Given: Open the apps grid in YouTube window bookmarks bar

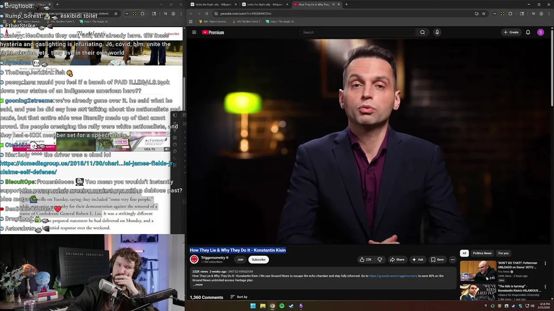Looking at the screenshot, I should tap(190, 22).
